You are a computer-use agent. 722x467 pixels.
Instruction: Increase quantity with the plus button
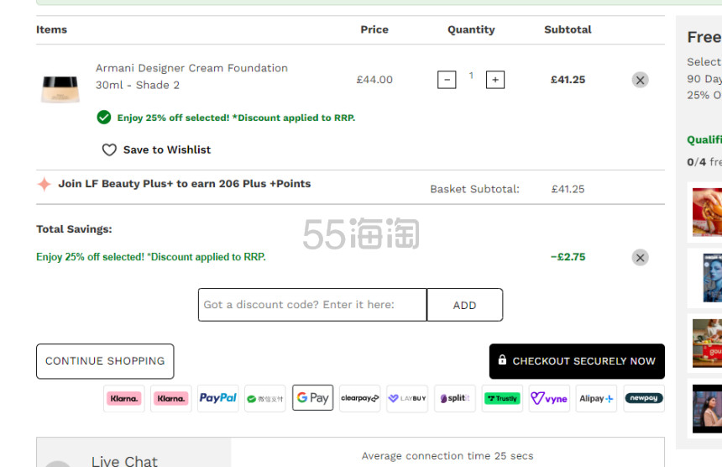point(495,80)
